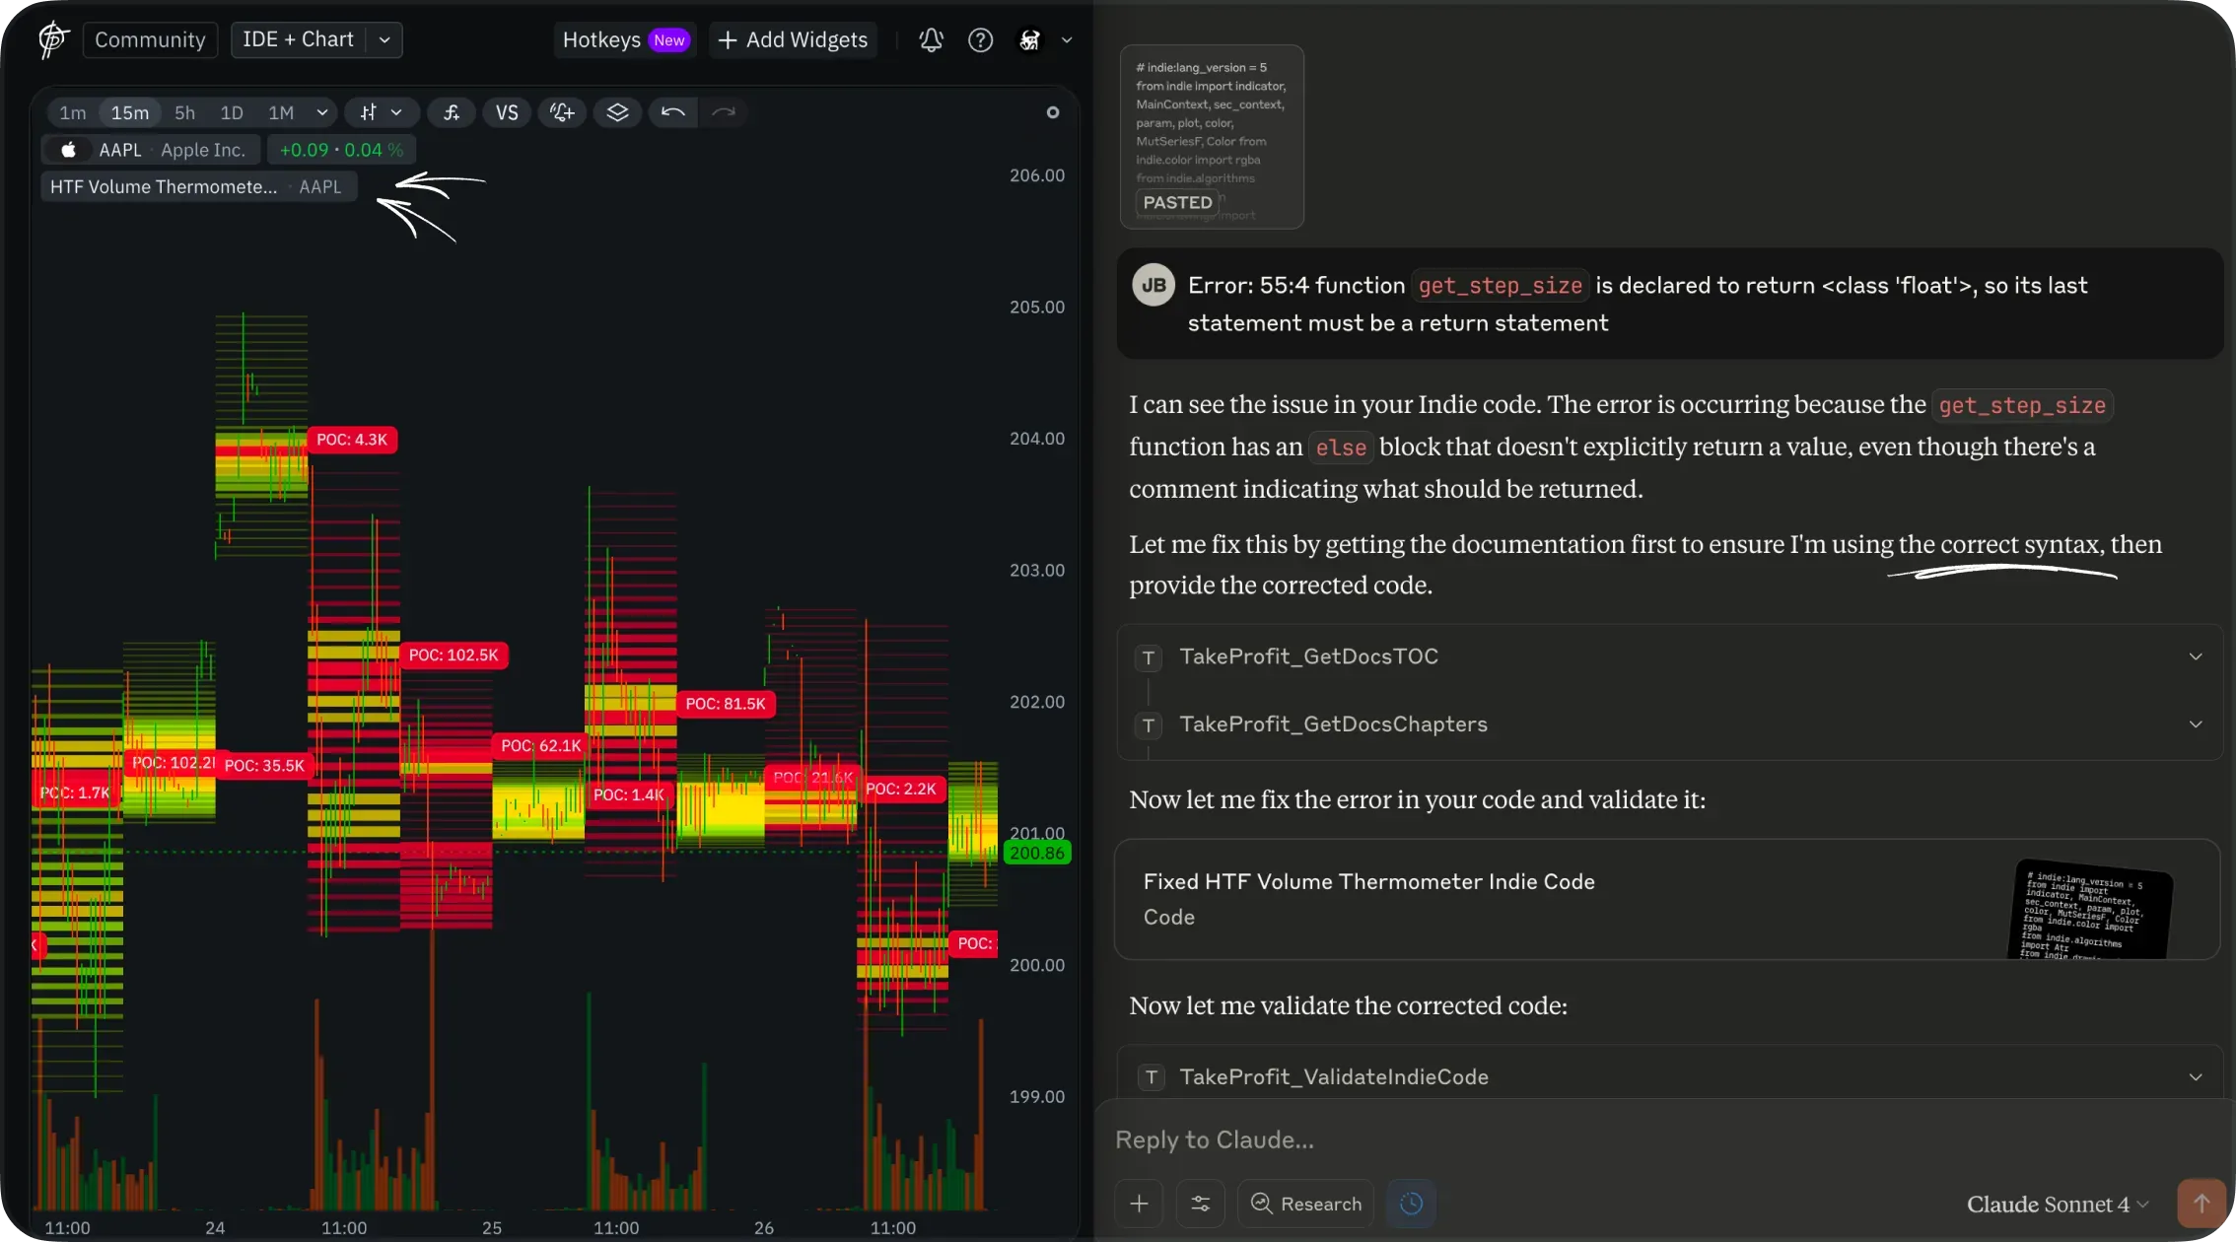Click the VS compare button
The width and height of the screenshot is (2236, 1242).
507,112
